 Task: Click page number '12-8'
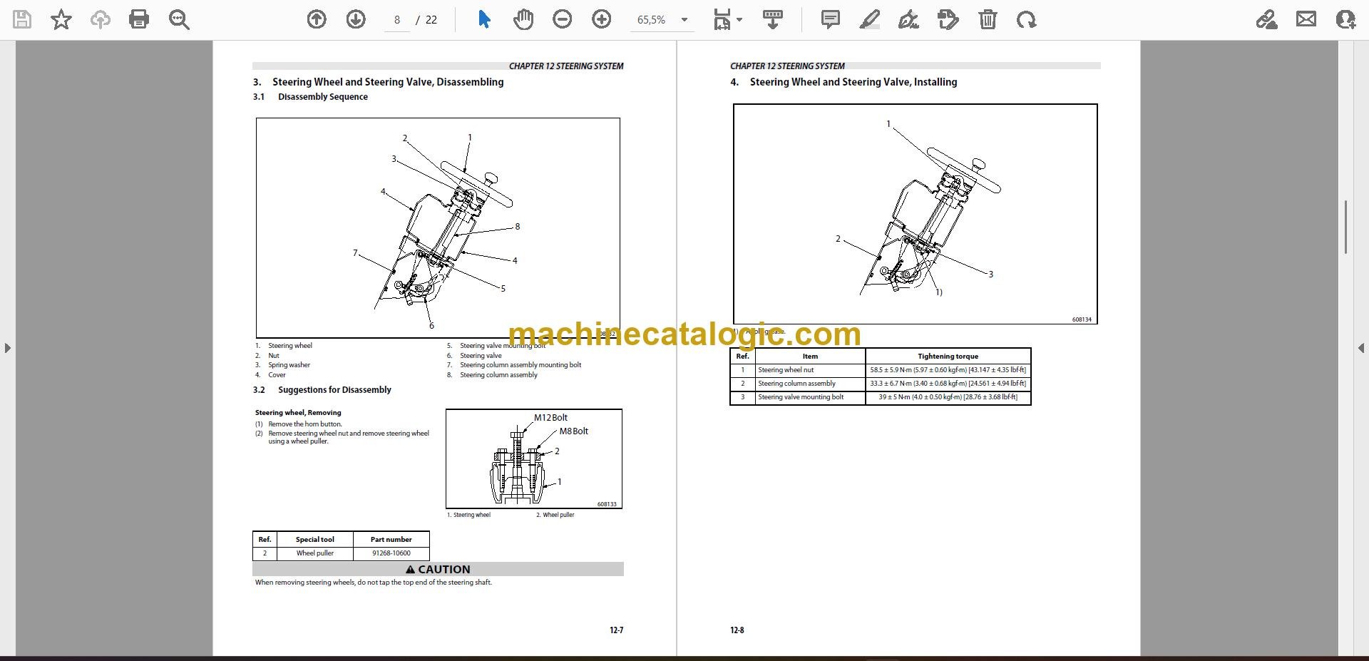click(737, 630)
